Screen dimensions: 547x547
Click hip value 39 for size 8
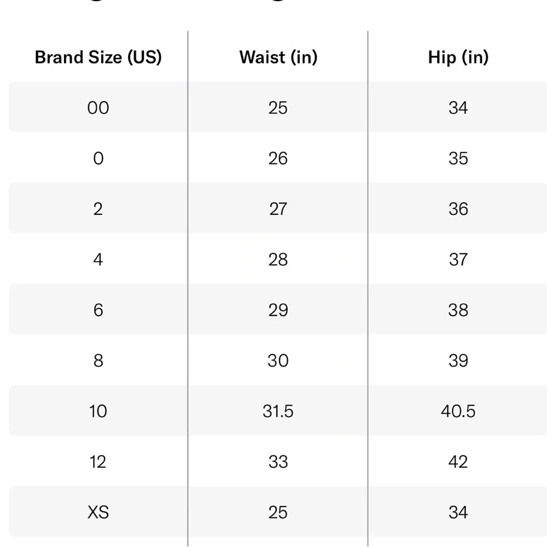pos(458,360)
